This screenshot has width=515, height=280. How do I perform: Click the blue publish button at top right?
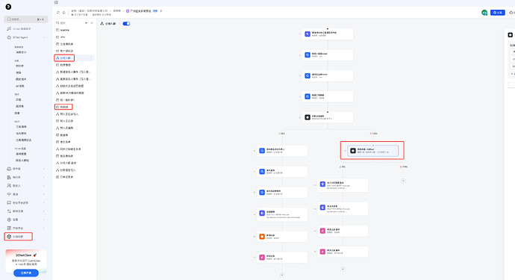click(498, 13)
